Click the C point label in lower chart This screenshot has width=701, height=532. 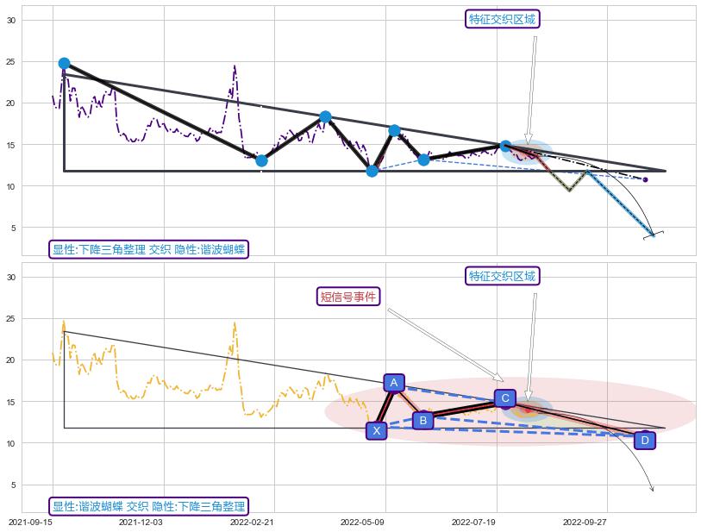click(x=505, y=398)
